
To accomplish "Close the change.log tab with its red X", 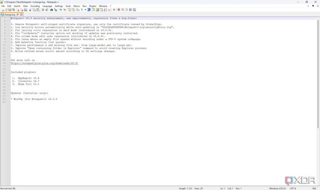I will 21,15.
